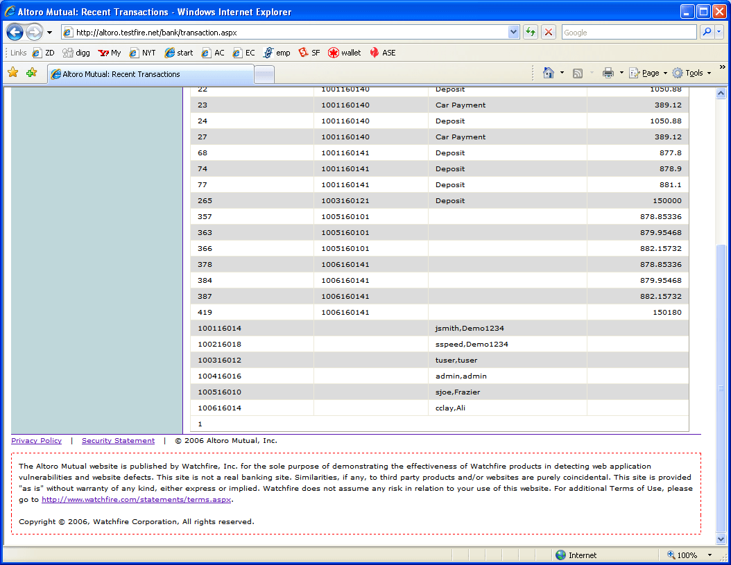The width and height of the screenshot is (731, 565).
Task: Expand the address bar URL dropdown
Action: (513, 32)
